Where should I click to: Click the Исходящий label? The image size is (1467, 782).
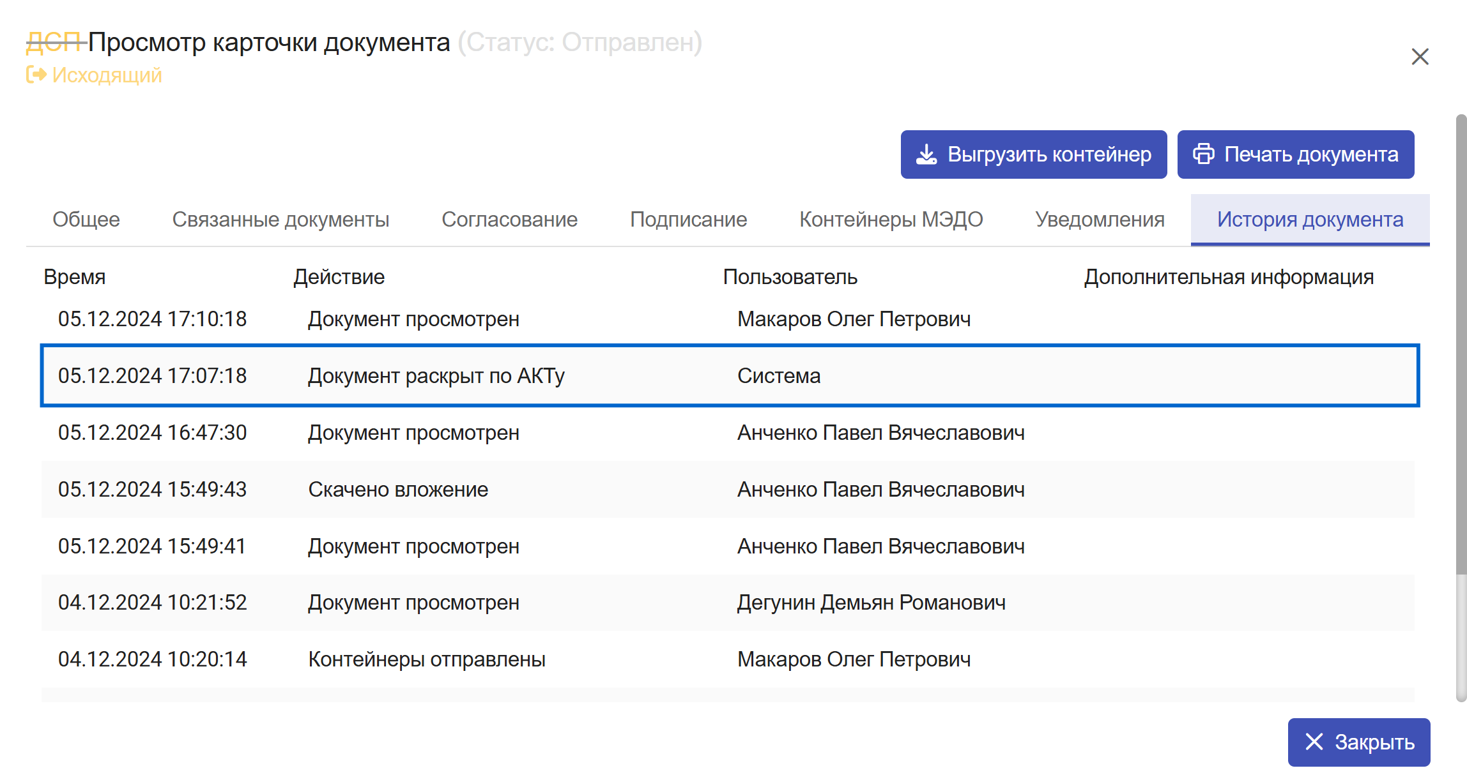(107, 75)
